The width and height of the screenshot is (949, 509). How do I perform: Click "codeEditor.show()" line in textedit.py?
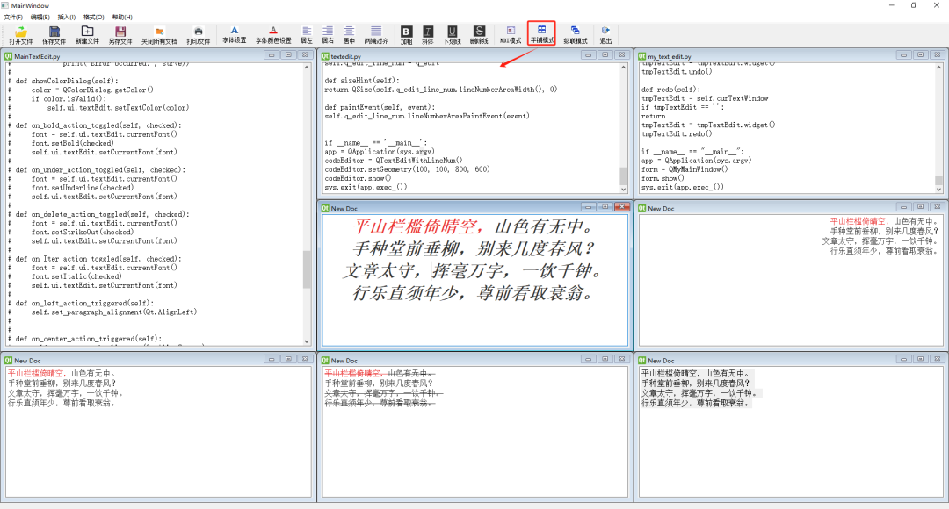pyautogui.click(x=358, y=178)
